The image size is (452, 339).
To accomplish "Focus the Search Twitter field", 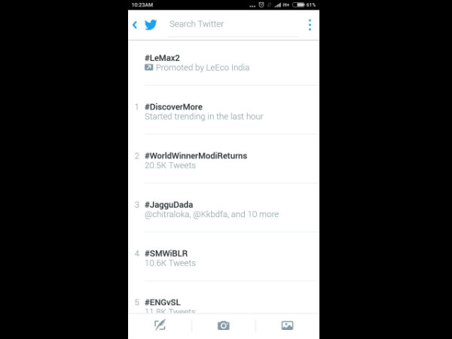I will (x=233, y=24).
